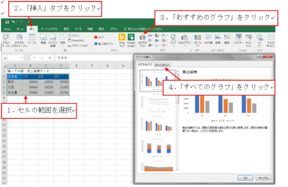Open the Name Box dropdown showing A2
288x187 pixels.
pyautogui.click(x=22, y=58)
